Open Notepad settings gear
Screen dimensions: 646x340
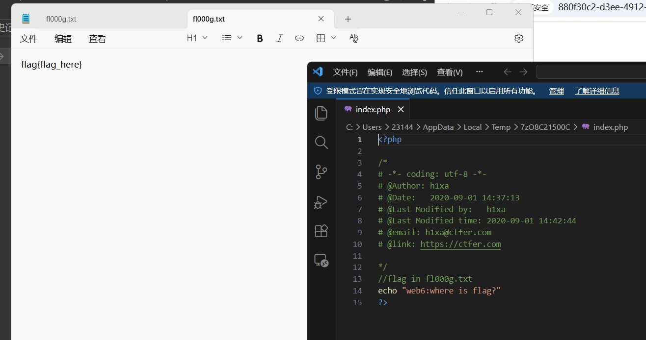click(518, 38)
